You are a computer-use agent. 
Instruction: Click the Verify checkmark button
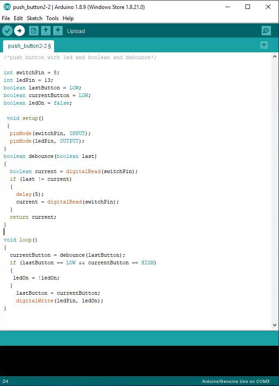point(8,31)
